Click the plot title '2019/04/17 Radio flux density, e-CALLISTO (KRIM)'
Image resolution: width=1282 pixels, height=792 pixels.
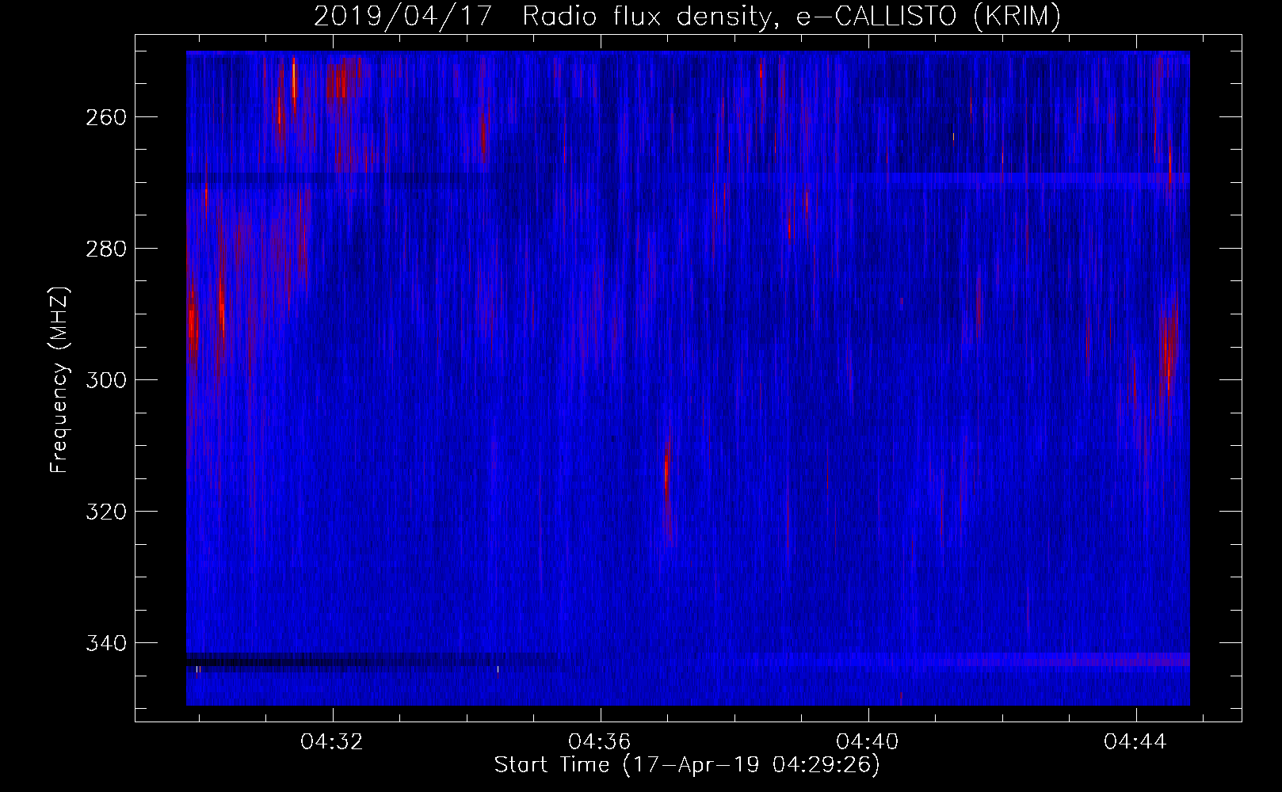pyautogui.click(x=687, y=16)
